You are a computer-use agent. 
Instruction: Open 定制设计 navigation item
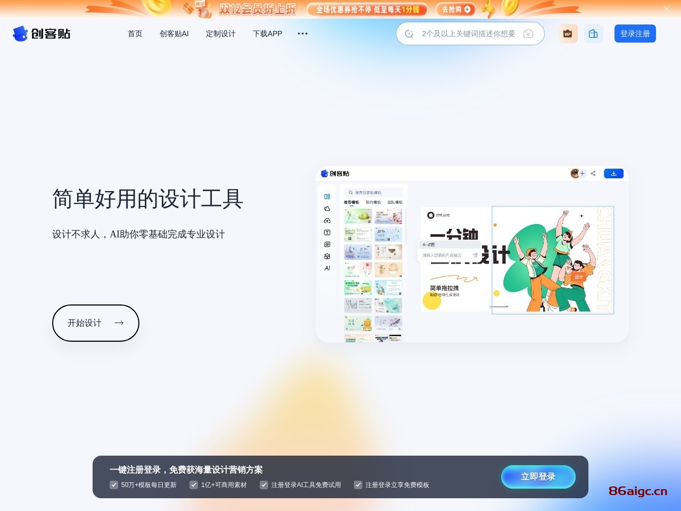[221, 34]
